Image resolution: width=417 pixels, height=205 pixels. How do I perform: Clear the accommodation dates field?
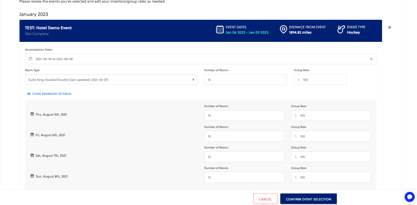(x=371, y=59)
